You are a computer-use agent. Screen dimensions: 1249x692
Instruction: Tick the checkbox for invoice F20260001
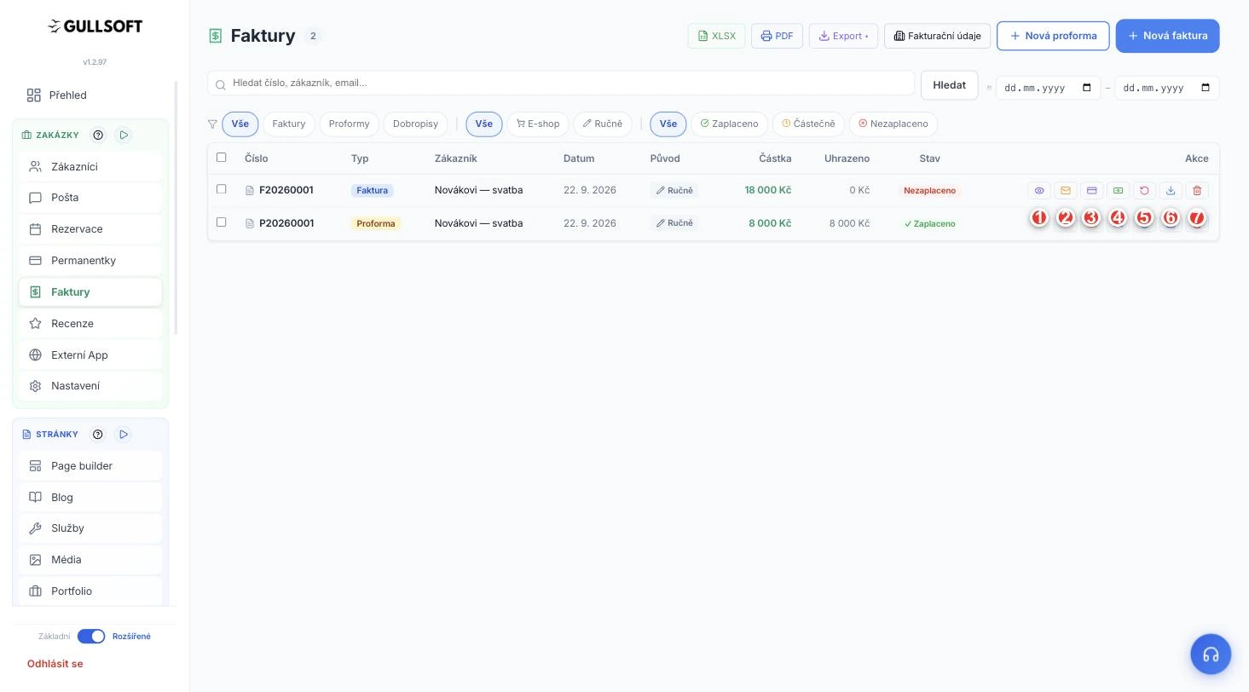coord(222,189)
